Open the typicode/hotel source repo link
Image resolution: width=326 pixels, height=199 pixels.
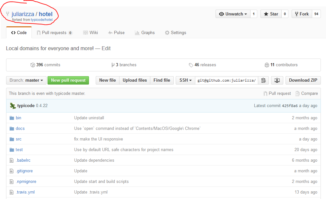pyautogui.click(x=42, y=20)
